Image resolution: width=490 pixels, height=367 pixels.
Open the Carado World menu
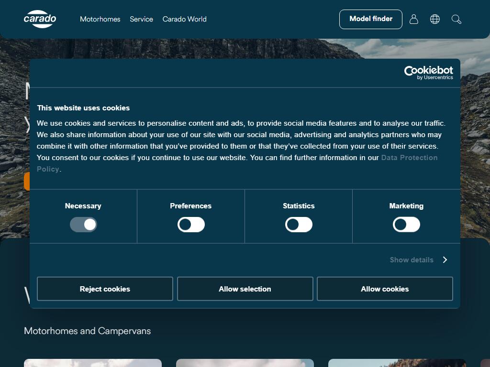[184, 19]
